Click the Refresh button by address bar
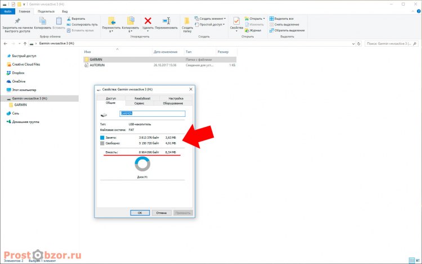The width and height of the screenshot is (422, 264). click(x=358, y=43)
